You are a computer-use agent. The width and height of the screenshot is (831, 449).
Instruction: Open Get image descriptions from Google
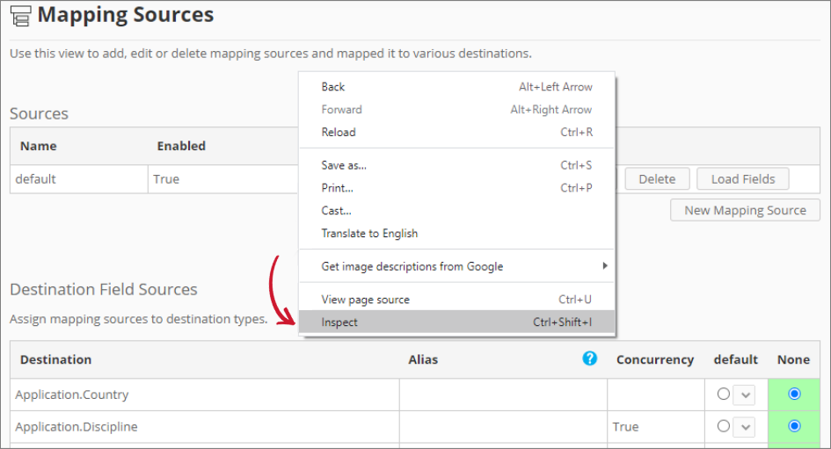[456, 266]
